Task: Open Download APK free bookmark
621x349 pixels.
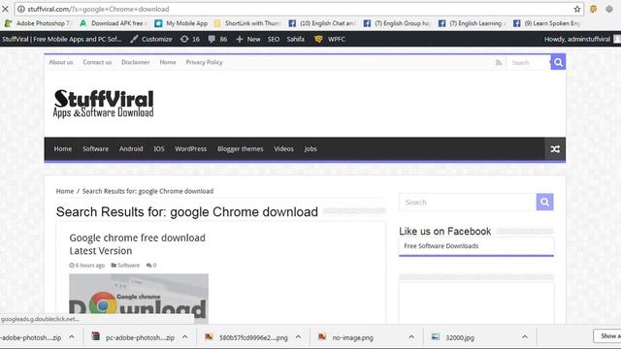Action: (x=114, y=23)
